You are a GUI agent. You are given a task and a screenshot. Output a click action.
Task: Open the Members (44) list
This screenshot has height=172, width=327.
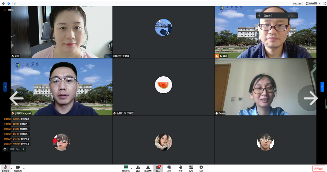pyautogui.click(x=148, y=168)
